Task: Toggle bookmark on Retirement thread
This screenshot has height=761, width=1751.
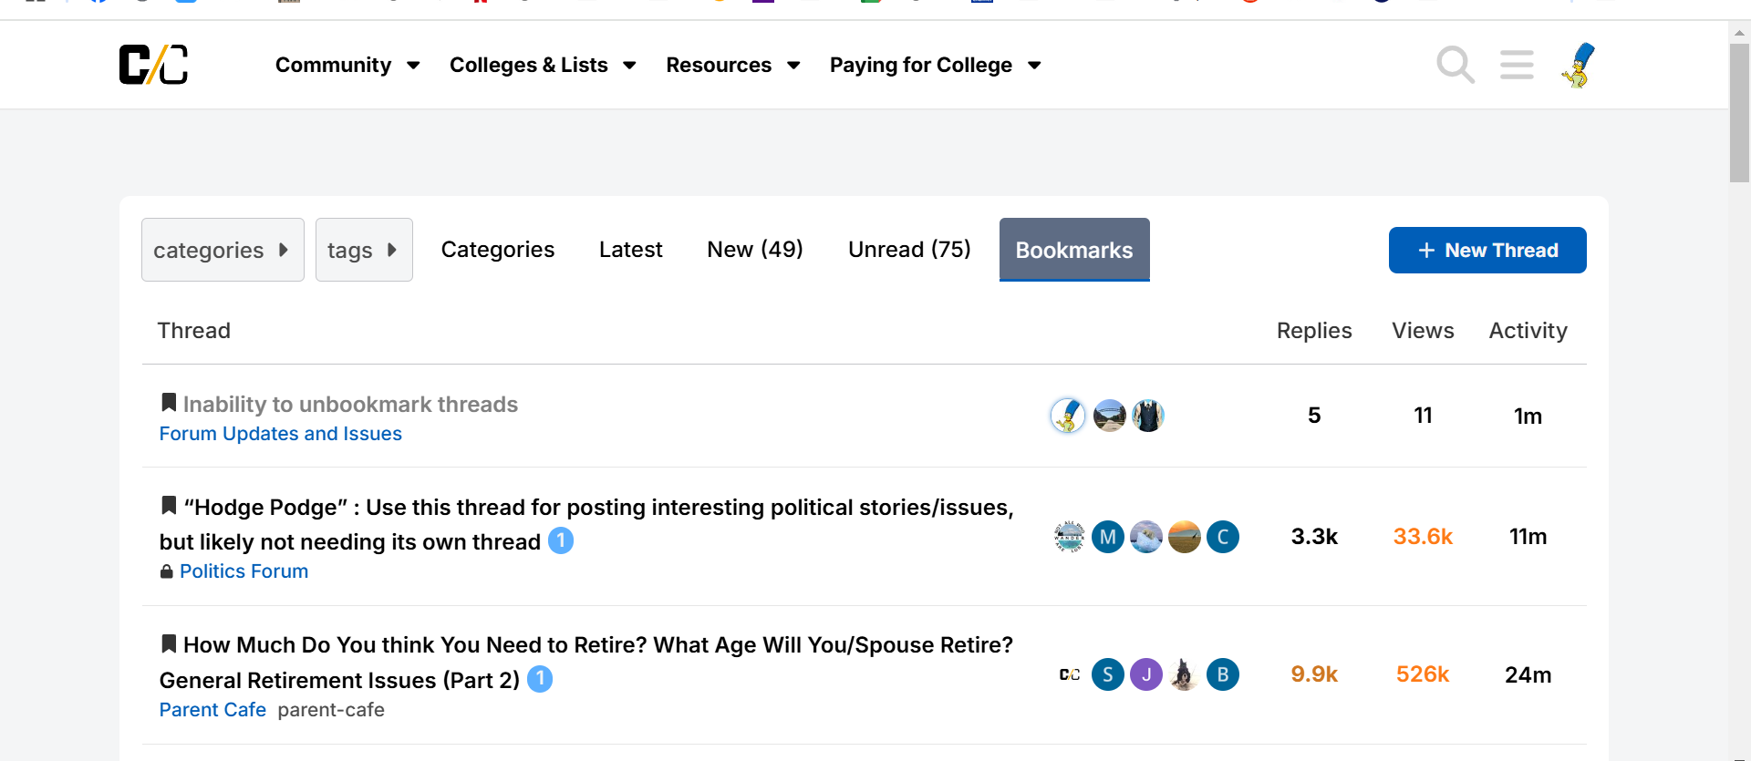Action: point(169,644)
